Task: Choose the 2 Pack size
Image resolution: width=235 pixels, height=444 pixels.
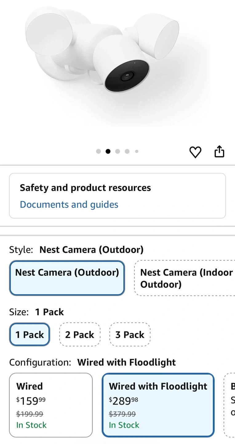Action: [x=80, y=335]
